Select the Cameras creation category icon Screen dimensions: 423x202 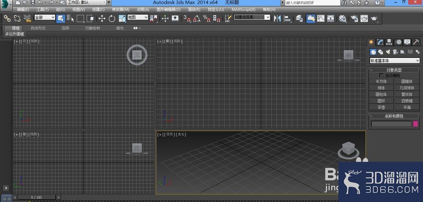pyautogui.click(x=396, y=52)
